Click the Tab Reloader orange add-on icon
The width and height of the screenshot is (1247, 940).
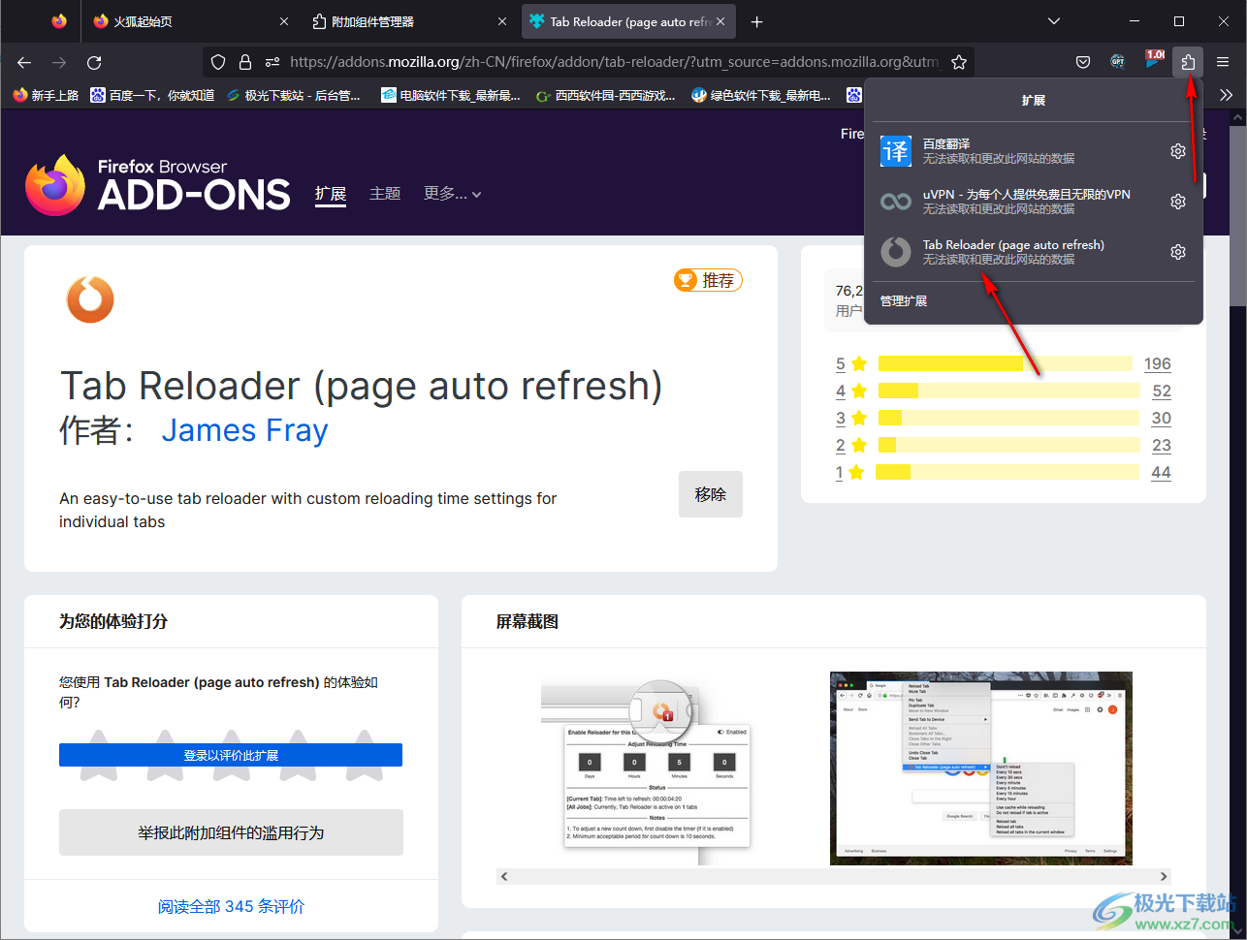pos(90,299)
